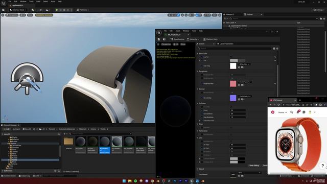327x184 pixels.
Task: Click the Pinterest logo in the browser
Action: 273,112
